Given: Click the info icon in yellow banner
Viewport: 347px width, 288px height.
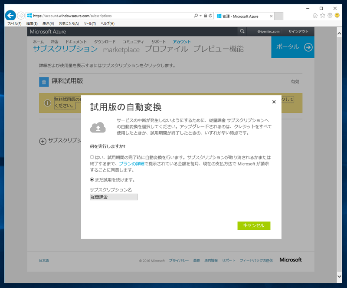Looking at the screenshot, I should coord(47,103).
